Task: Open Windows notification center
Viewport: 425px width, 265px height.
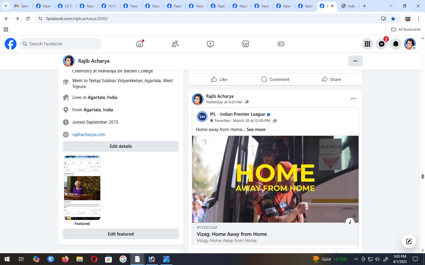Action: pos(415,259)
